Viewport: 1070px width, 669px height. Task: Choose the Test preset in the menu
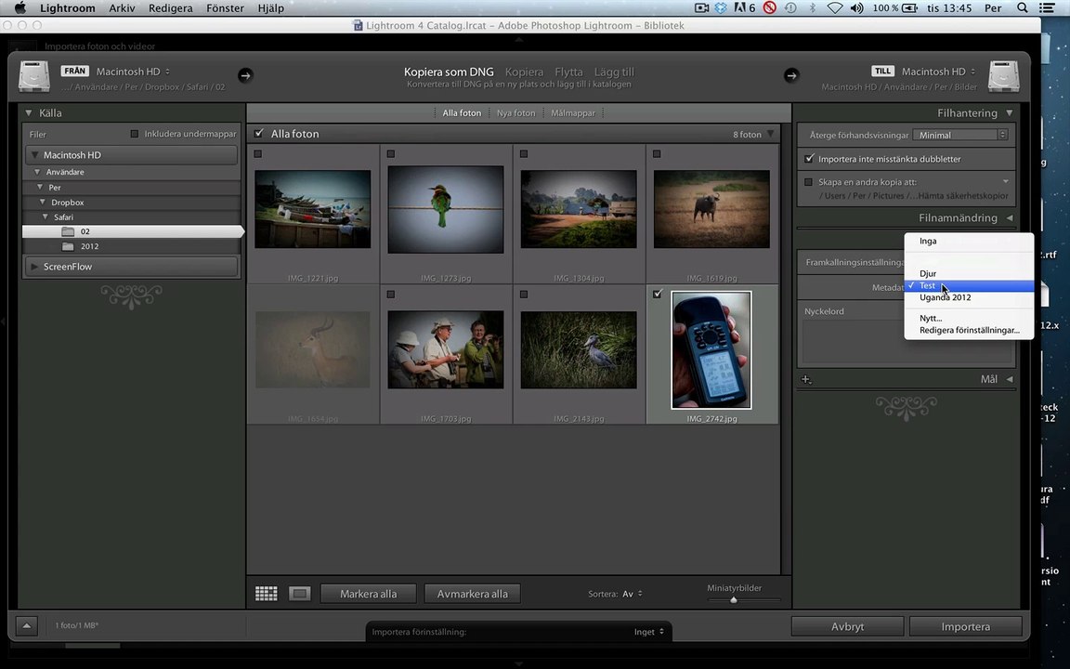tap(969, 285)
